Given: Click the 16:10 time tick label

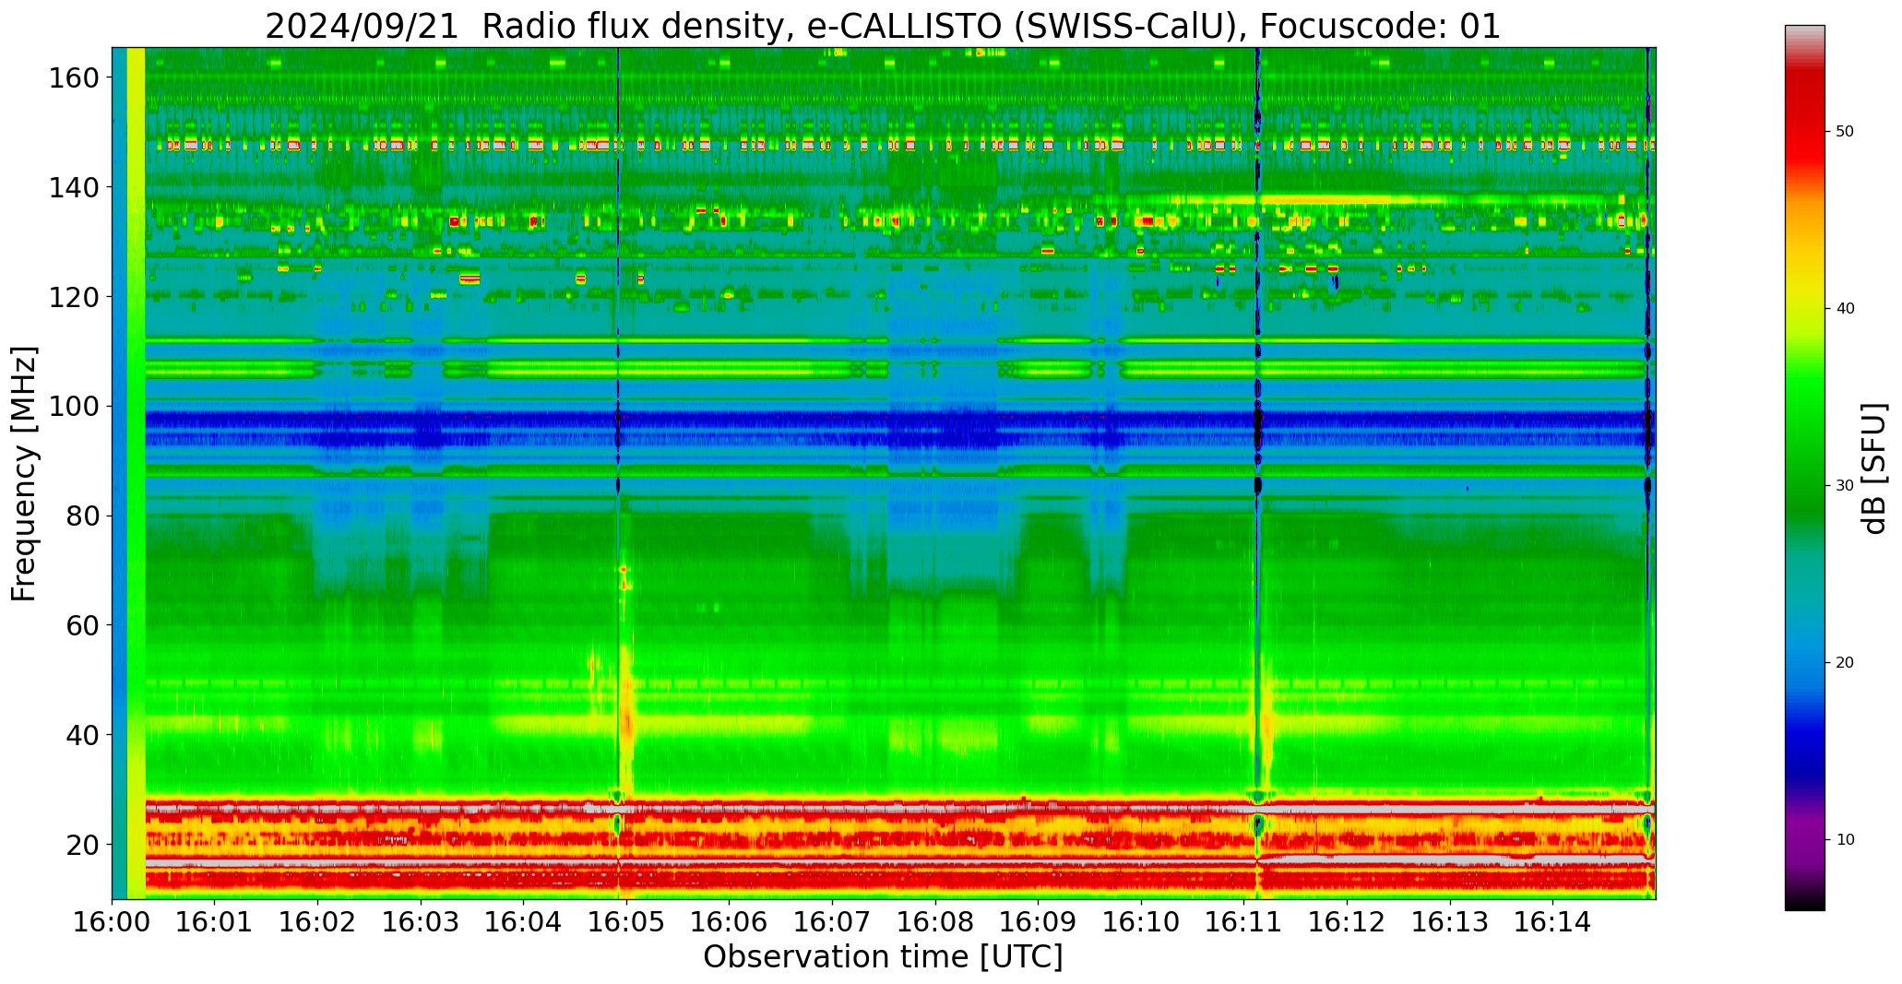Looking at the screenshot, I should pyautogui.click(x=1141, y=920).
